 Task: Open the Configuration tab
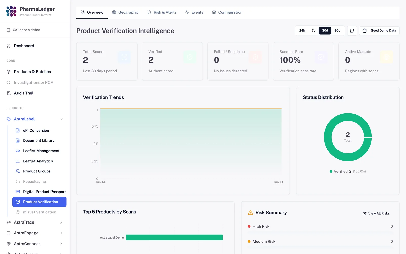[x=227, y=12]
